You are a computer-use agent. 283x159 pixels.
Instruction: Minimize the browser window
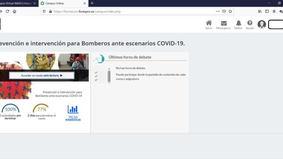pyautogui.click(x=269, y=3)
